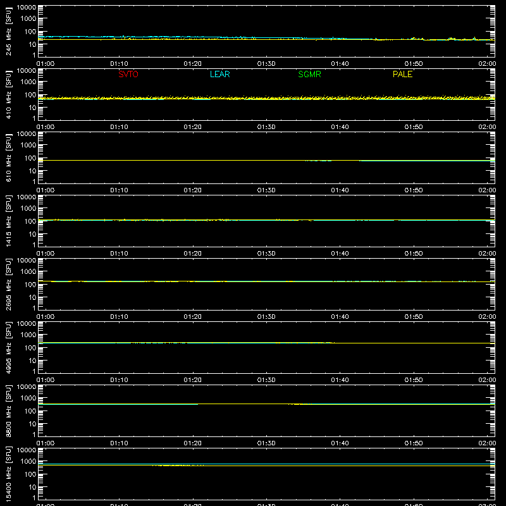Click the 1000 tick label on 15400 MHz axis
This screenshot has height=506, width=506.
28,462
